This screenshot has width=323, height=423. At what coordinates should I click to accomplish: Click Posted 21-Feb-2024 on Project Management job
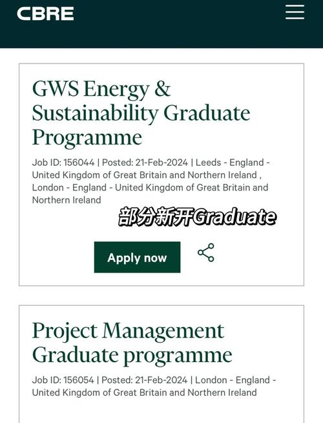pyautogui.click(x=145, y=380)
